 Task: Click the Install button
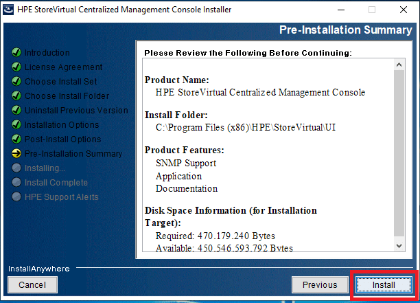pos(384,284)
